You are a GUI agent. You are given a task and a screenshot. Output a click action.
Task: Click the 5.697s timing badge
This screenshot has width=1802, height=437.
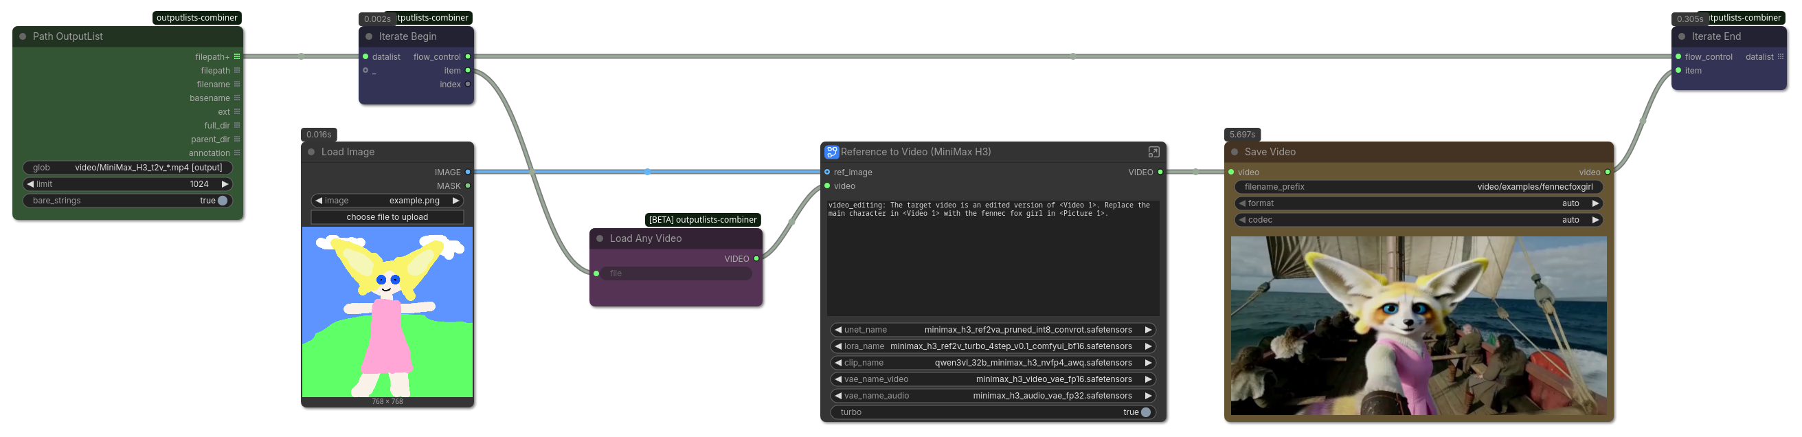pyautogui.click(x=1242, y=134)
